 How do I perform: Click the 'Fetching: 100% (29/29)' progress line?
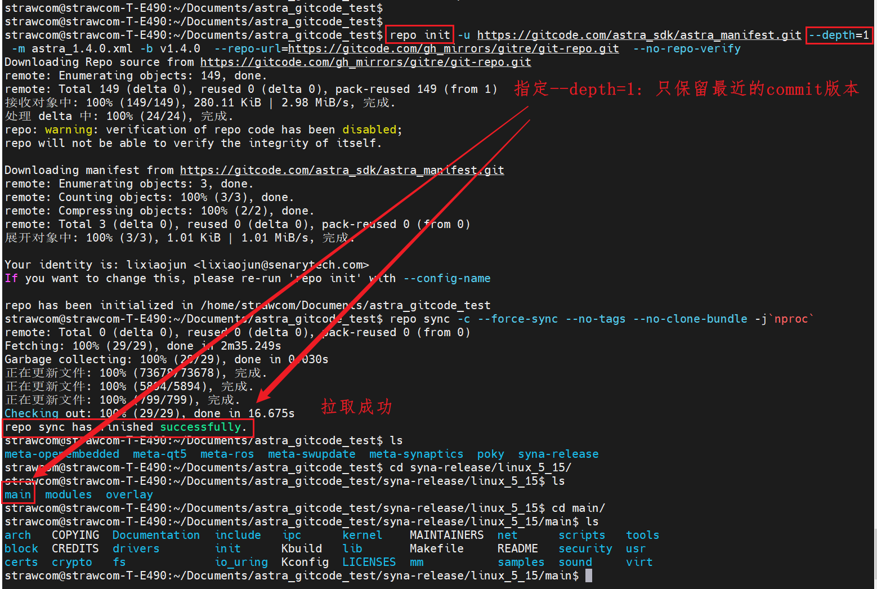coord(143,346)
